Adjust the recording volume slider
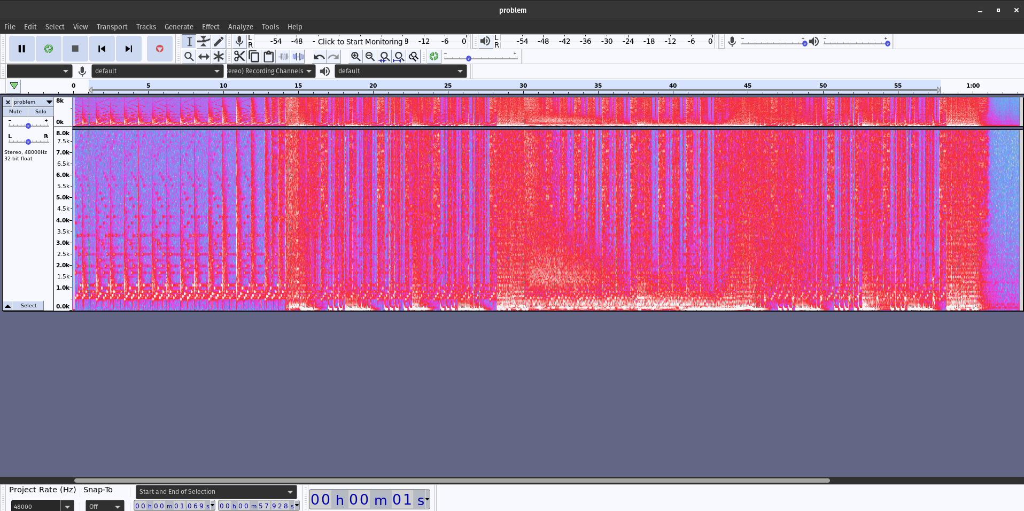The height and width of the screenshot is (511, 1024). click(x=773, y=43)
